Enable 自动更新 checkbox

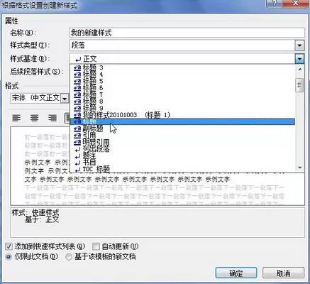coord(96,246)
